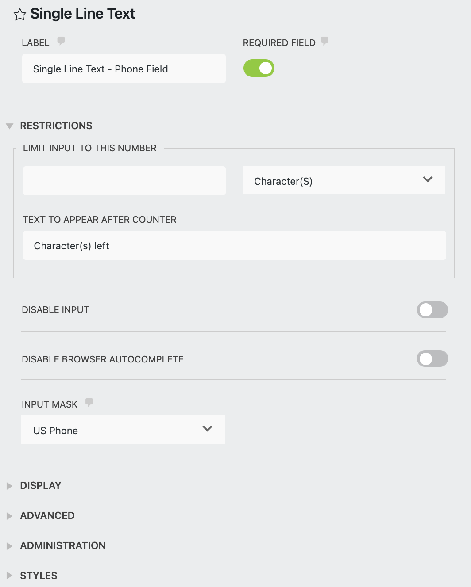
Task: Turn on Disable Browser Autocomplete
Action: pyautogui.click(x=432, y=358)
